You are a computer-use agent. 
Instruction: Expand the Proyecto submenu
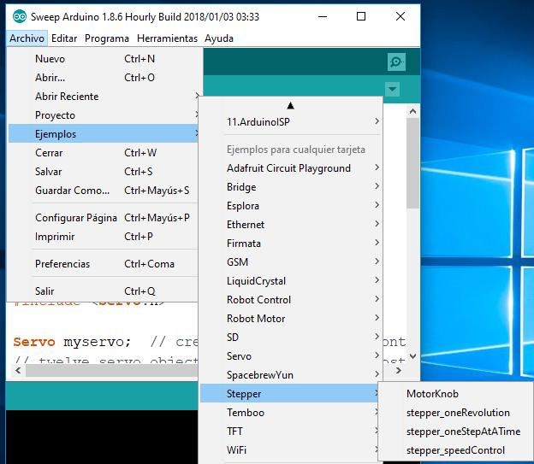(x=104, y=115)
